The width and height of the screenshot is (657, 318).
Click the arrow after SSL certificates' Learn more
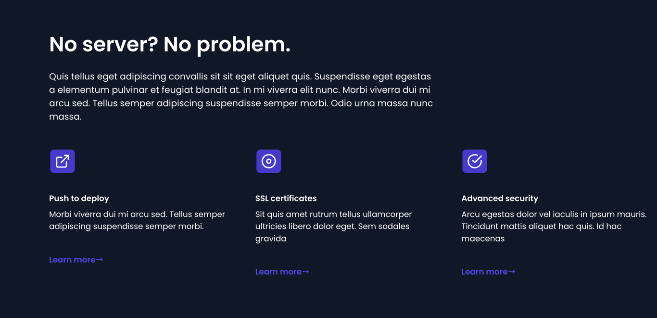point(305,272)
